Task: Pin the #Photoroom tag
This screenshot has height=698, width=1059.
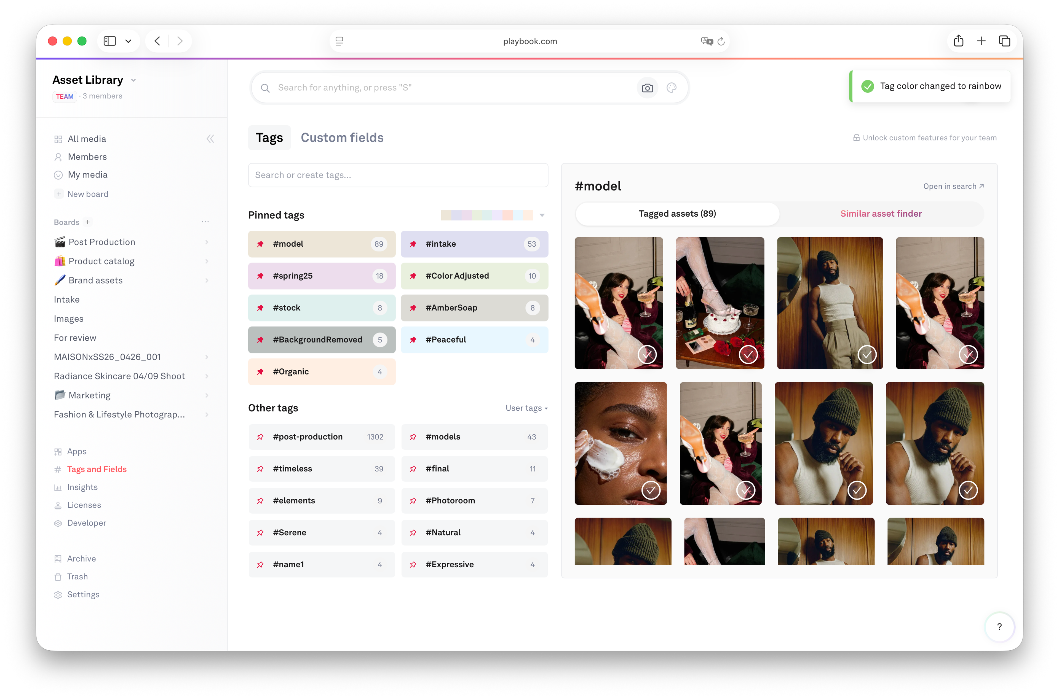Action: (413, 500)
